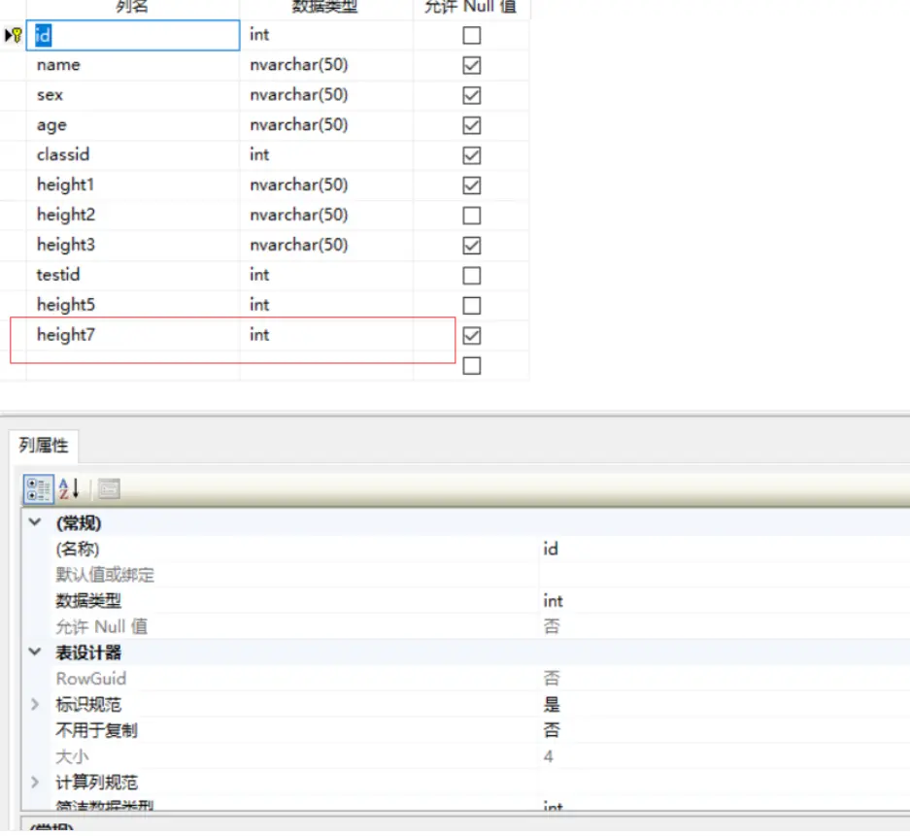Select the age column name cell
Screen dimensions: 910x836
(133, 125)
